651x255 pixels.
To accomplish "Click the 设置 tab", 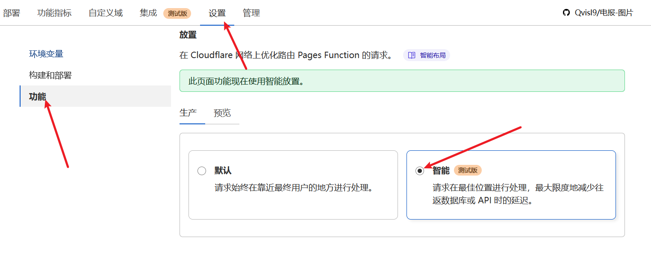I will click(x=217, y=13).
